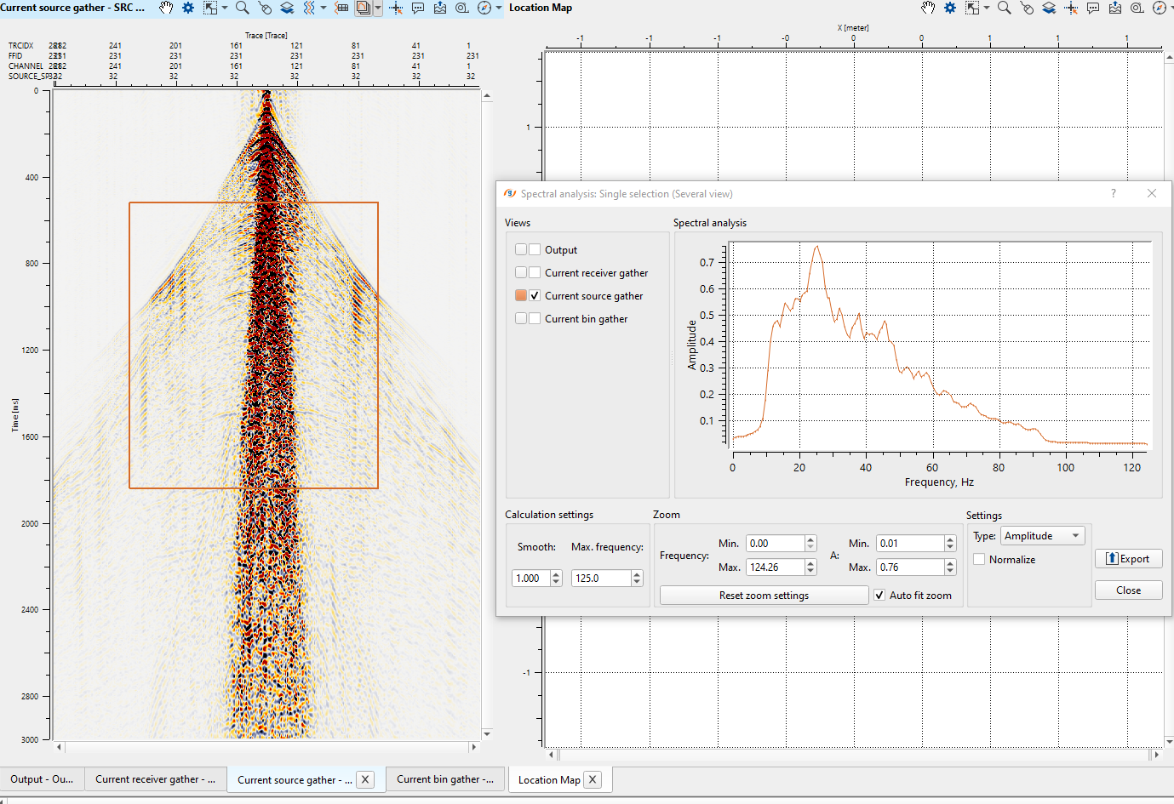
Task: Click the export image icon in the Location Map toolbar
Action: click(x=1115, y=8)
